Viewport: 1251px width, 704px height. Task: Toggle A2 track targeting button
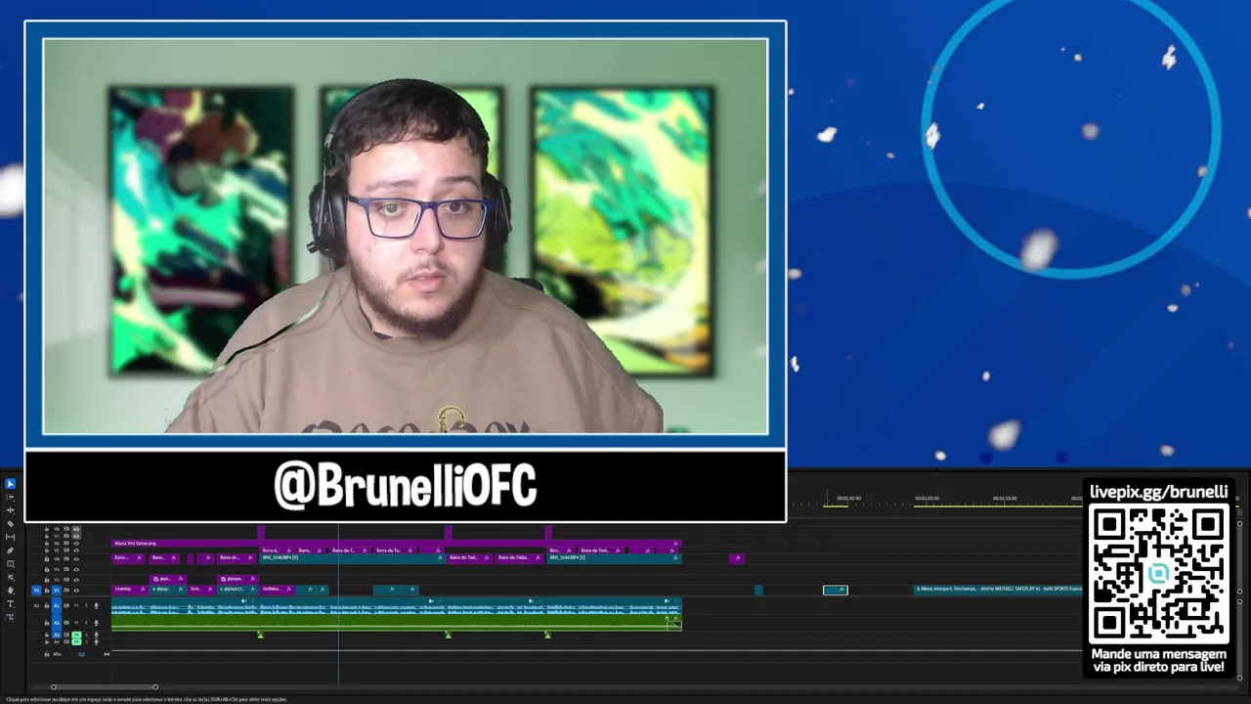click(57, 622)
